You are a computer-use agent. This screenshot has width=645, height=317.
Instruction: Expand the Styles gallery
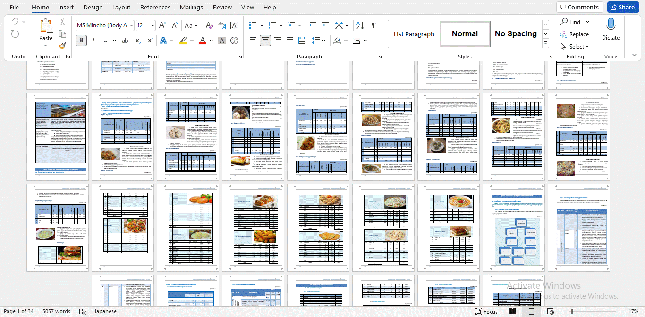click(545, 43)
